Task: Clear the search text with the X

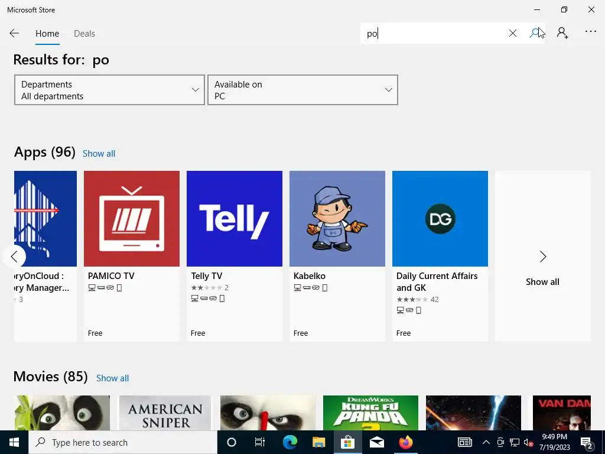Action: [x=512, y=33]
